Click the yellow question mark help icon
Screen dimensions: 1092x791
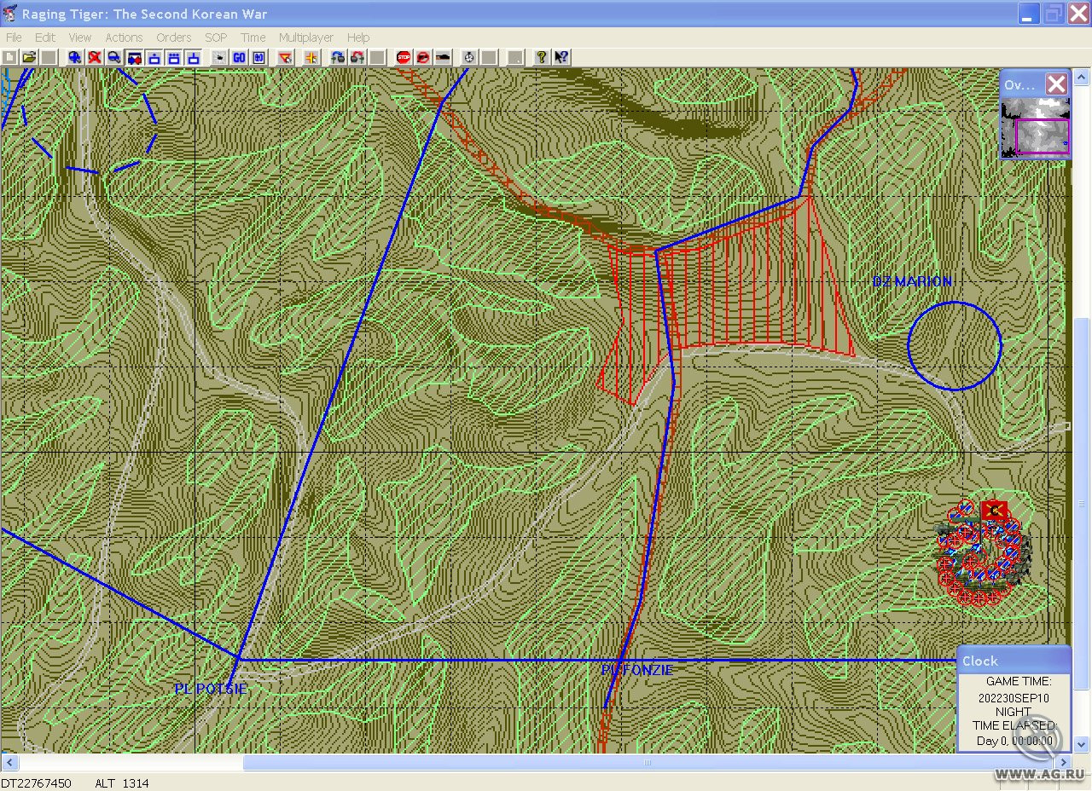click(x=541, y=57)
